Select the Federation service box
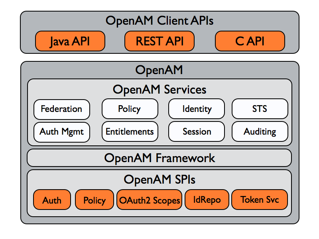 click(x=62, y=109)
